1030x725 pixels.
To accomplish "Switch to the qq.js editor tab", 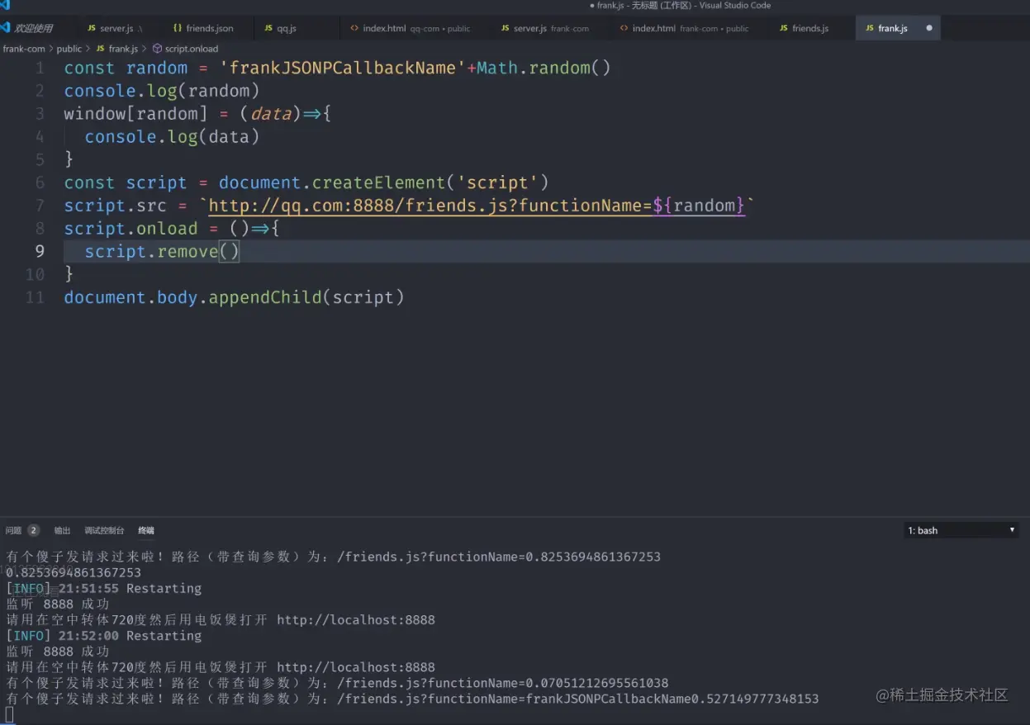I will (285, 27).
